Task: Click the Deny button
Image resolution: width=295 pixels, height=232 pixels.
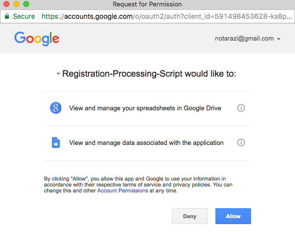Action: (x=190, y=216)
